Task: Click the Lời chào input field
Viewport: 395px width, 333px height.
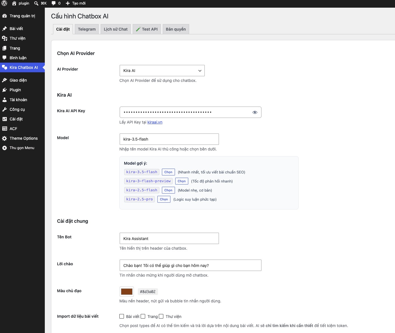Action: tap(191, 265)
